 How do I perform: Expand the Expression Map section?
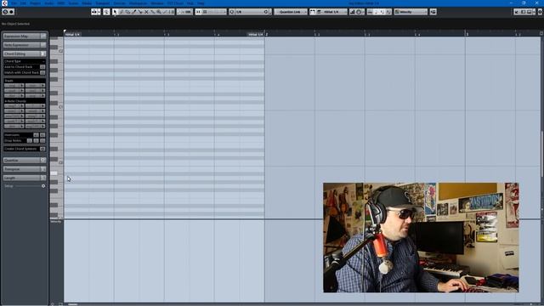coord(25,36)
